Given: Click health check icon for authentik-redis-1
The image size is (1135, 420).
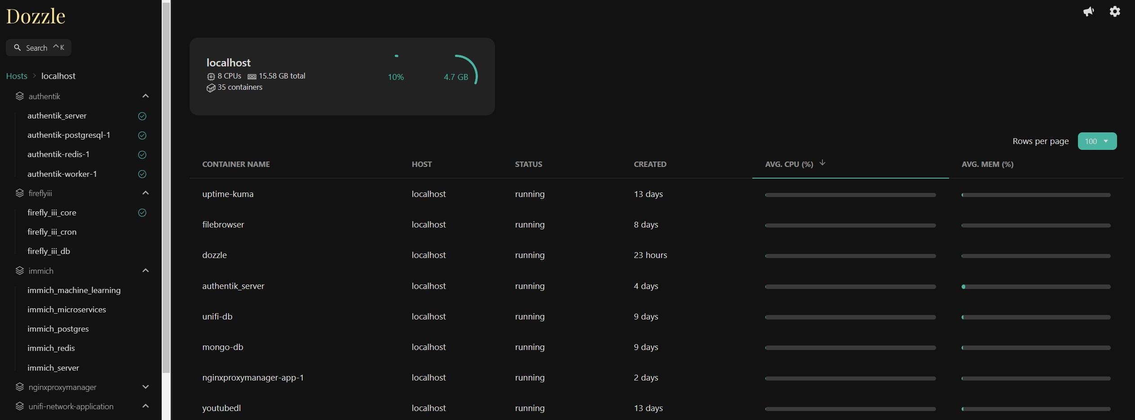Looking at the screenshot, I should 142,155.
